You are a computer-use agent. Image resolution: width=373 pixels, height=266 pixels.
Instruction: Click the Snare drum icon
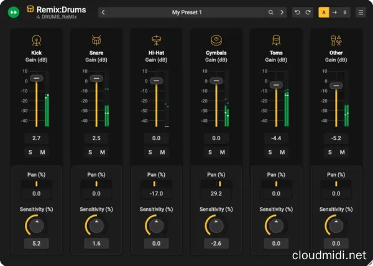coord(96,42)
